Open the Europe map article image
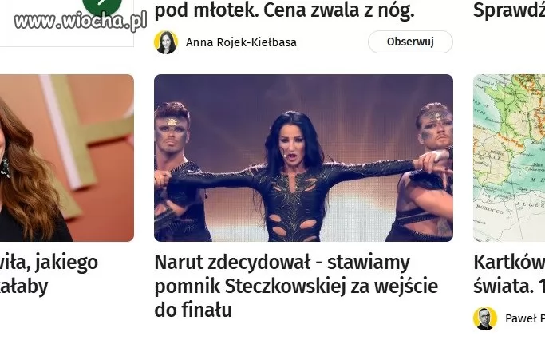Screen dimensions: 545x352 tap(509, 158)
